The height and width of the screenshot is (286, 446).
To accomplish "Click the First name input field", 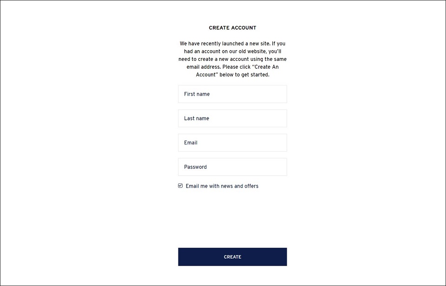I will [x=232, y=94].
